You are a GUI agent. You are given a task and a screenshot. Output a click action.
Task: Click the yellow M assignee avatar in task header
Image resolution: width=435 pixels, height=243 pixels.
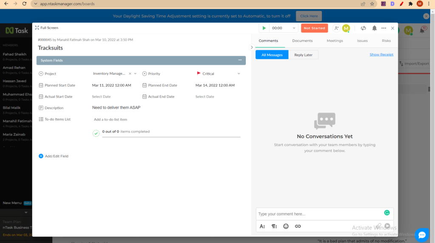(x=346, y=28)
